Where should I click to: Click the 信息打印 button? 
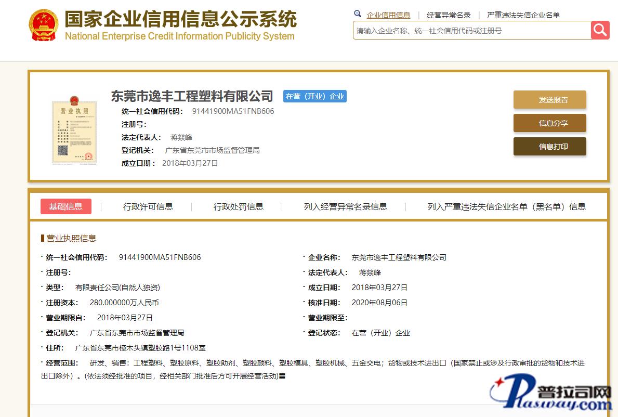tap(549, 147)
